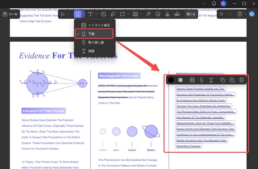Viewport: 258px width, 169px height.
Task: Choose the attachment paperclip tool
Action: pos(148,14)
